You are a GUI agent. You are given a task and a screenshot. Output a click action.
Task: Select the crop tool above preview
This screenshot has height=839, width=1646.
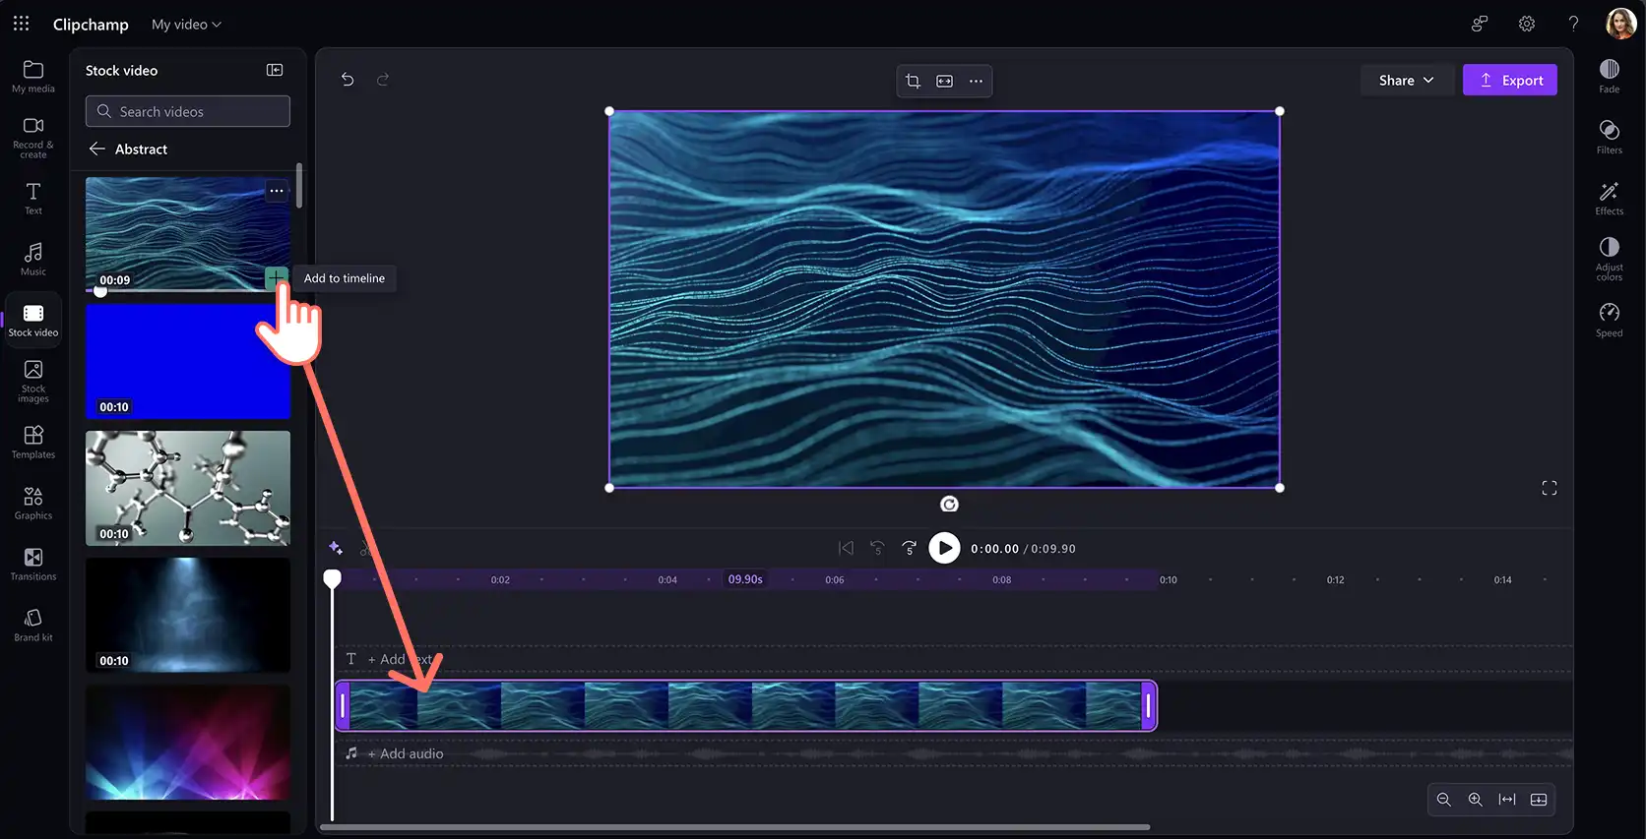pos(913,81)
